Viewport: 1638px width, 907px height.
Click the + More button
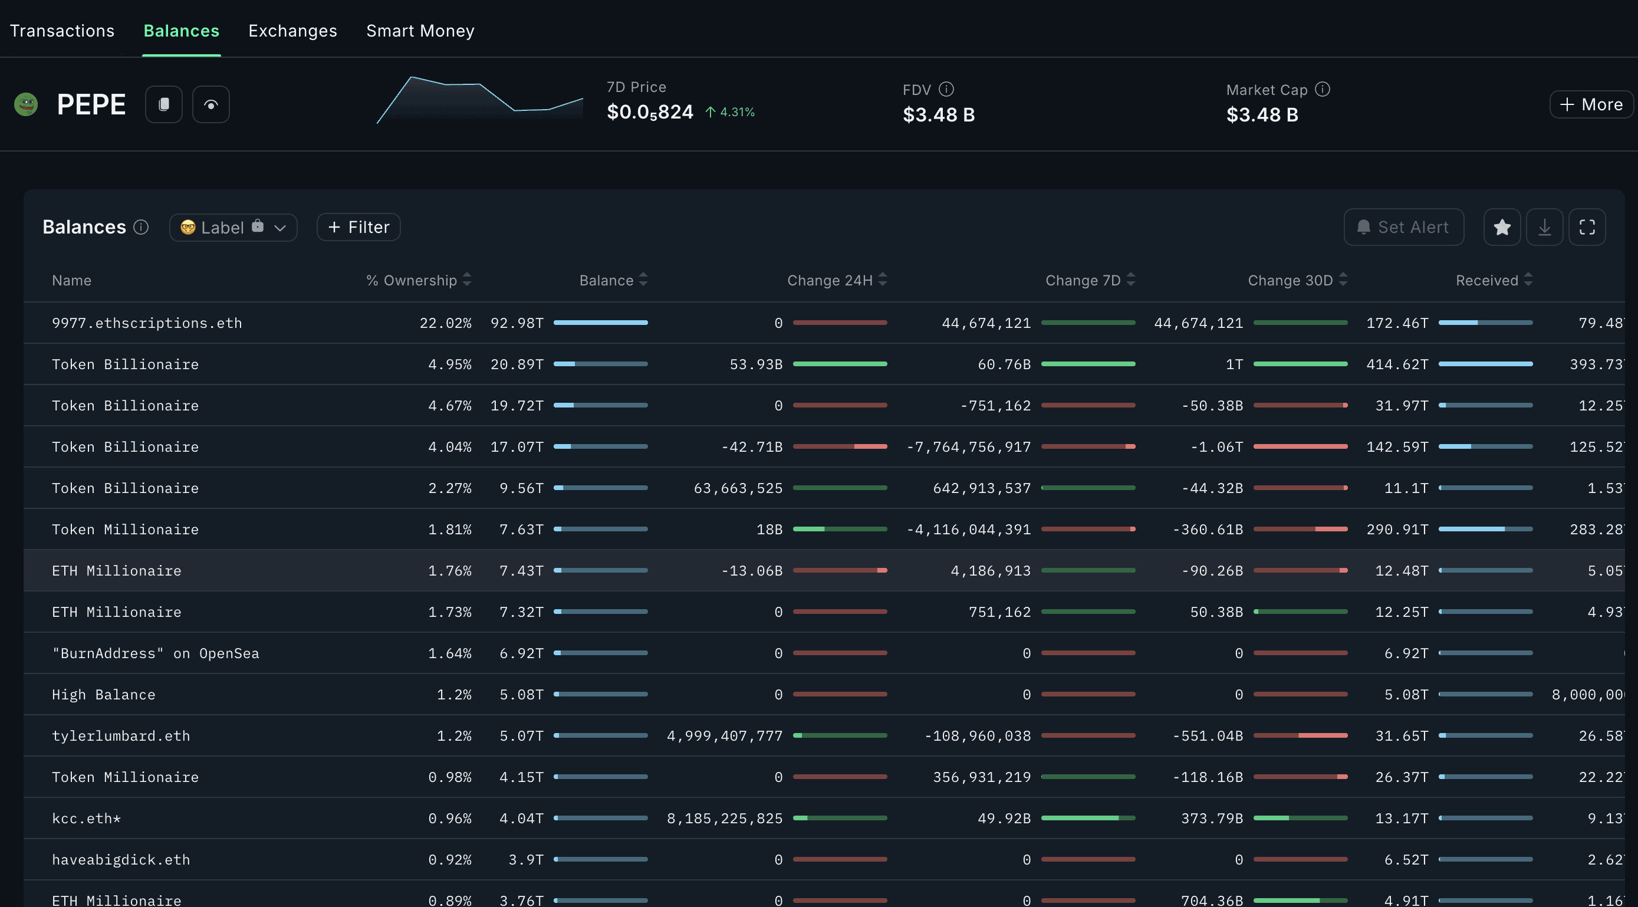(x=1591, y=104)
